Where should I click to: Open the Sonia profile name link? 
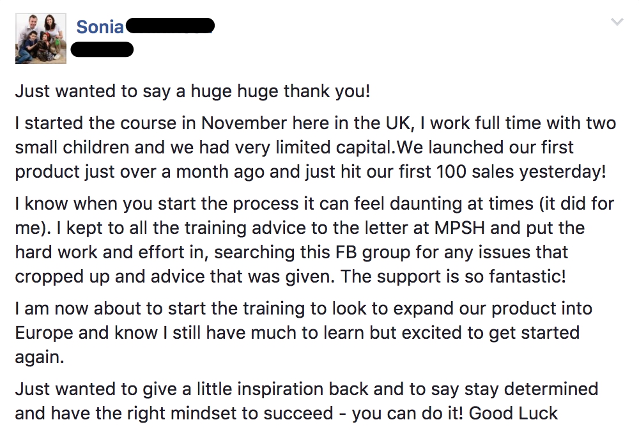point(100,27)
